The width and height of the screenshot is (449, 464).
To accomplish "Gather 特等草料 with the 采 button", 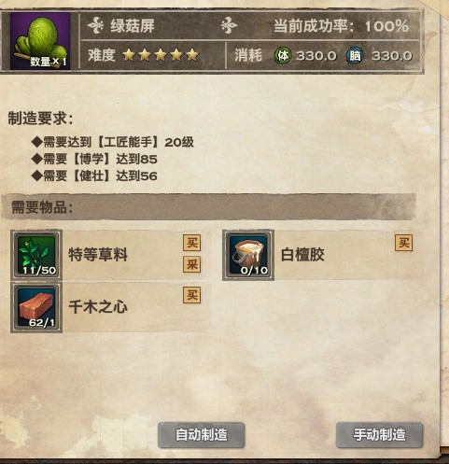I will coord(191,264).
